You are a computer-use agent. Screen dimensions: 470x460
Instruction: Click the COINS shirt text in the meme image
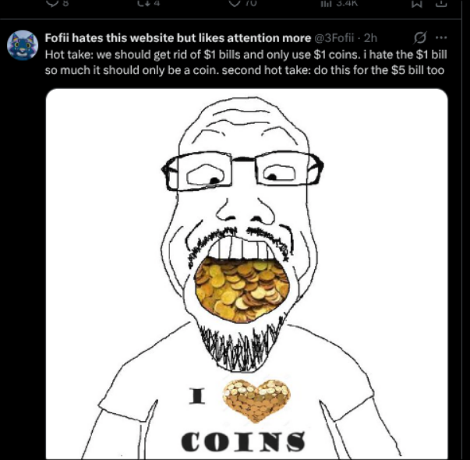[242, 441]
